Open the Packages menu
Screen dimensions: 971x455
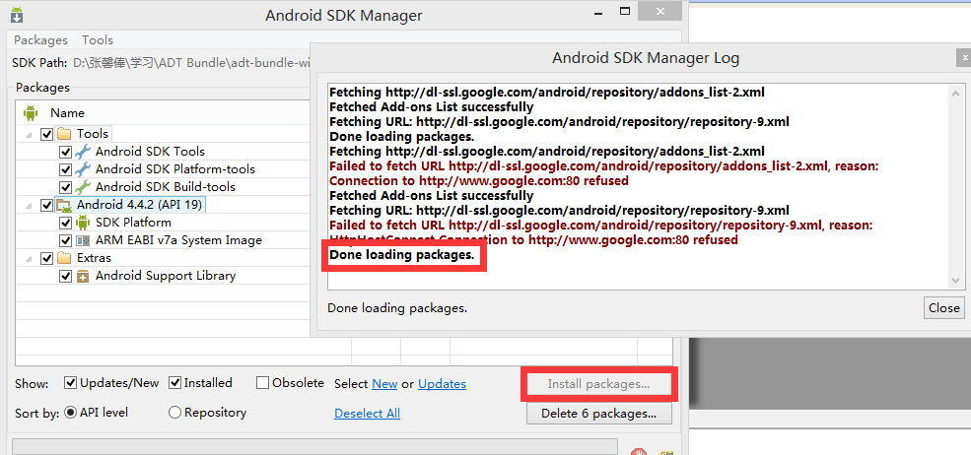tap(40, 40)
